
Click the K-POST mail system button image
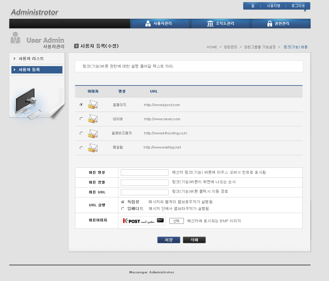(x=143, y=221)
